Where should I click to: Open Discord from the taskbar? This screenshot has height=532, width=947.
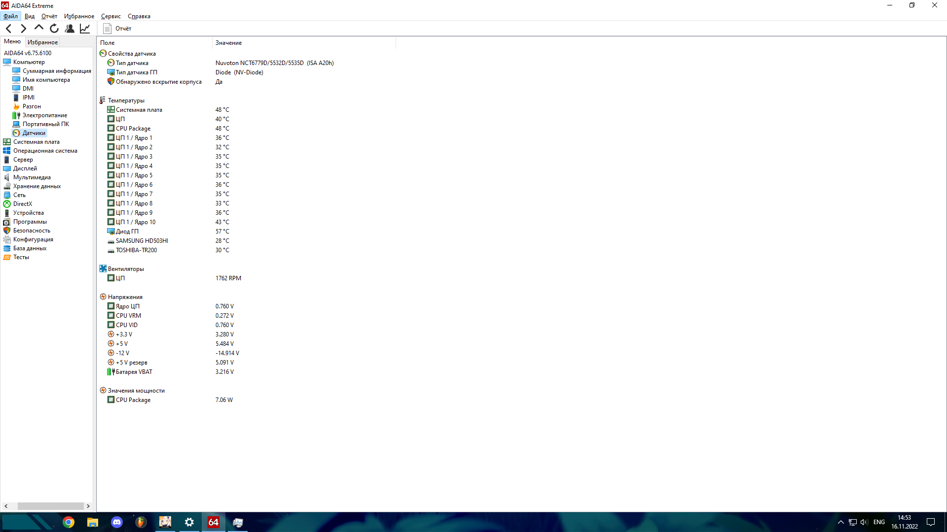point(117,522)
